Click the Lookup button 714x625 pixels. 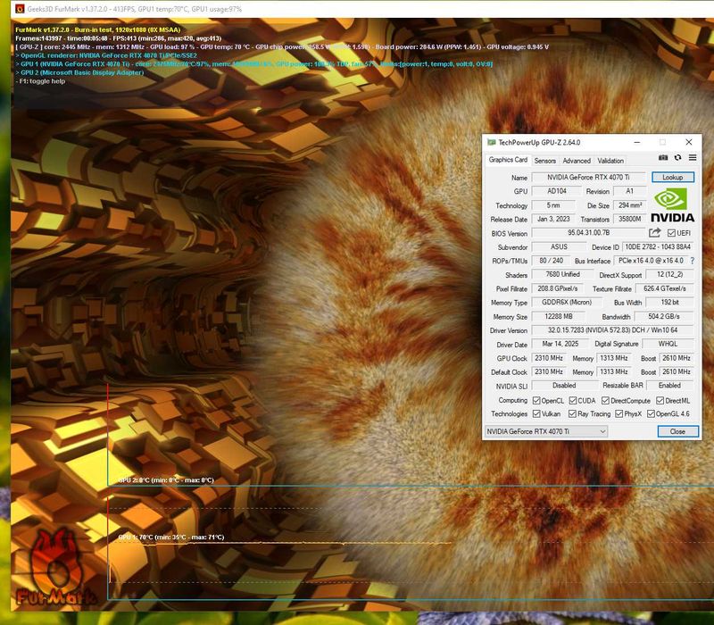click(673, 177)
